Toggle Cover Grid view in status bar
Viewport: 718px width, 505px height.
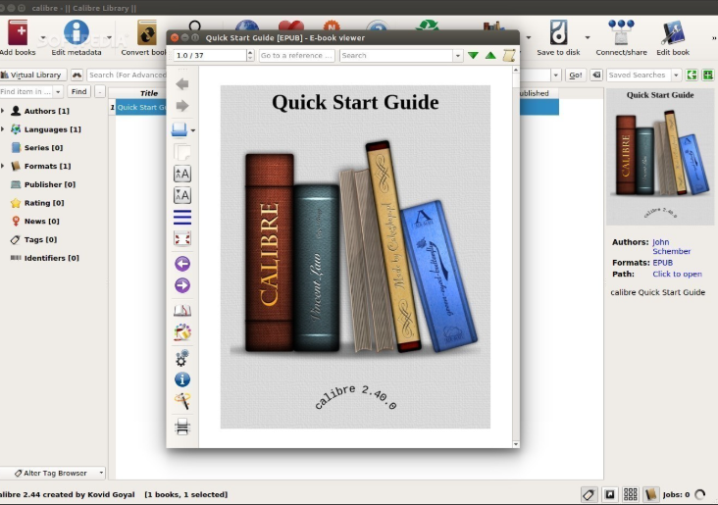point(630,494)
